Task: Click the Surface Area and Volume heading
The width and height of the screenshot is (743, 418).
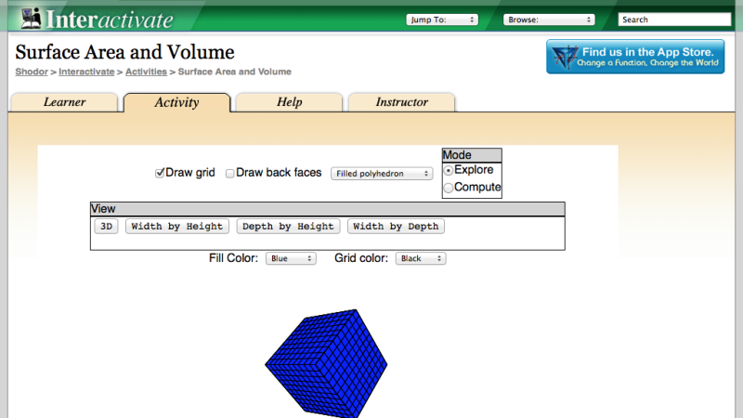Action: click(124, 52)
